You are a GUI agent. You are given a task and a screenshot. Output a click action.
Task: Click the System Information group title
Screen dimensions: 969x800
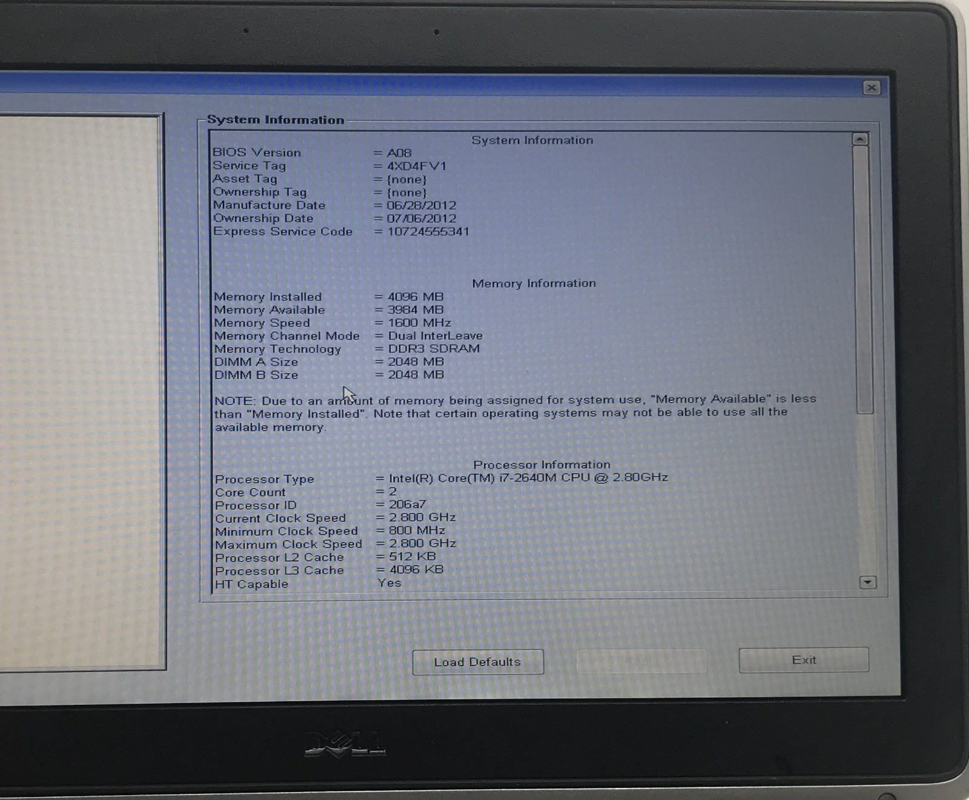(276, 120)
